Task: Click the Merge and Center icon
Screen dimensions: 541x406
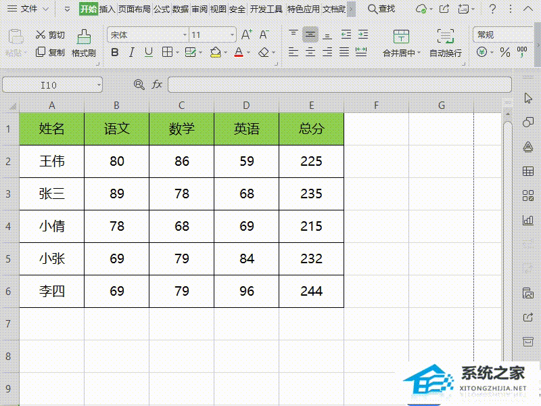Action: 401,37
